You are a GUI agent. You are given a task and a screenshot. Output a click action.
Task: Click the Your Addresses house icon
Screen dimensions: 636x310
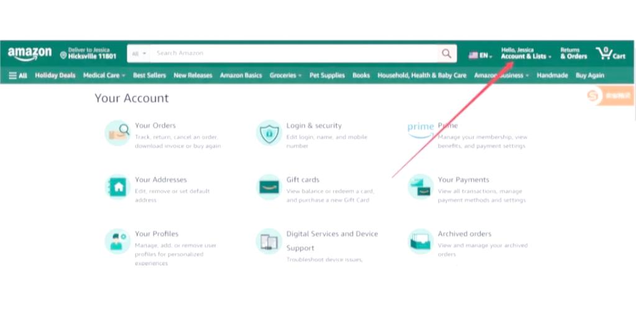[118, 187]
